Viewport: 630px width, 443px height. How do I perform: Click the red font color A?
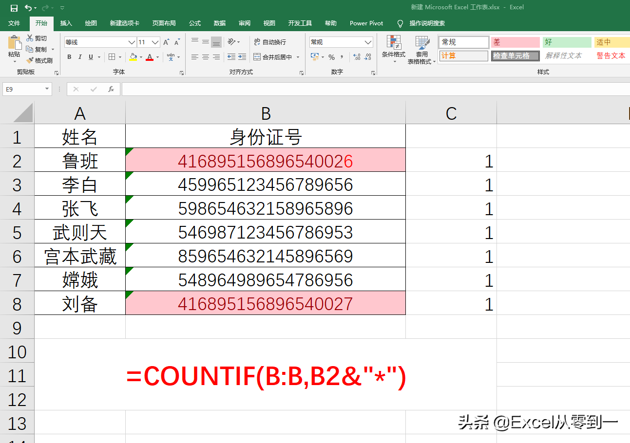click(x=150, y=57)
